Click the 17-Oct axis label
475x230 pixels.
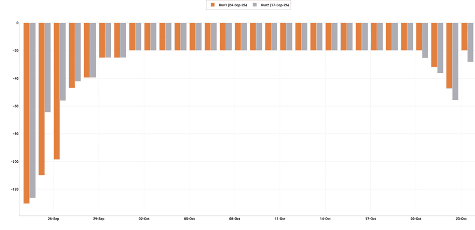click(370, 218)
